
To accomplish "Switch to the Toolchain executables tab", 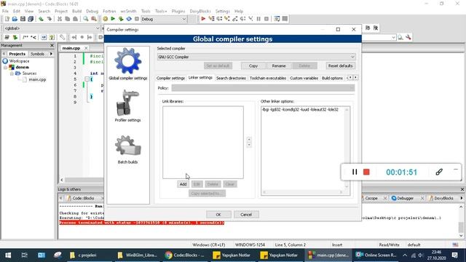I will coord(268,78).
